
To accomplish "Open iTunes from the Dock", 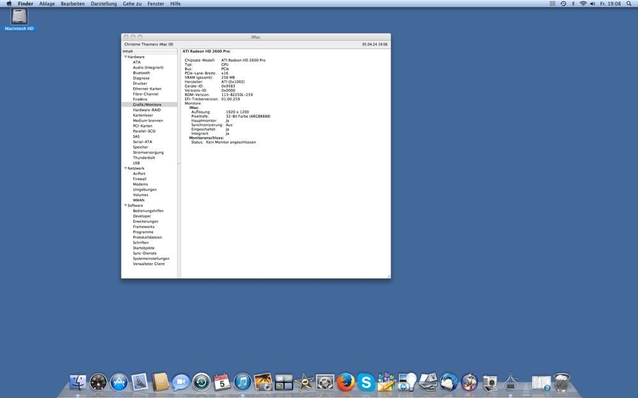I will tap(243, 382).
